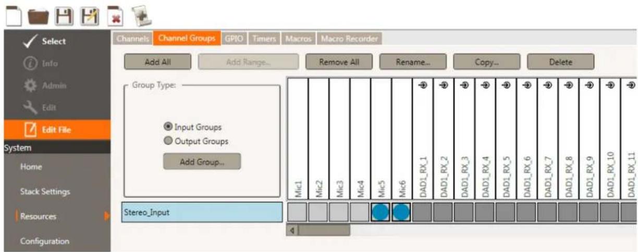Click the scrollbar left arrow
The height and width of the screenshot is (252, 638).
pos(292,230)
